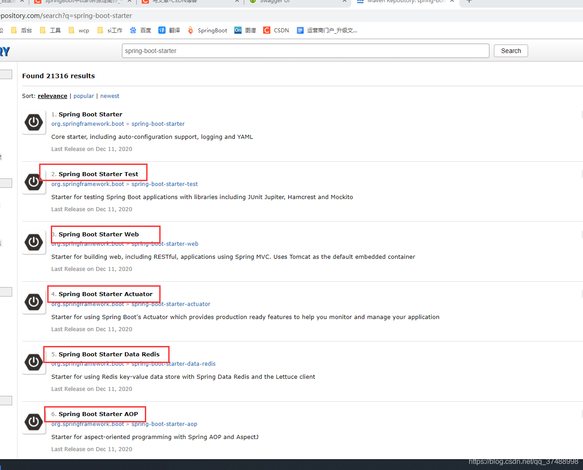Sort results by relevance
This screenshot has width=583, height=470.
[x=52, y=96]
